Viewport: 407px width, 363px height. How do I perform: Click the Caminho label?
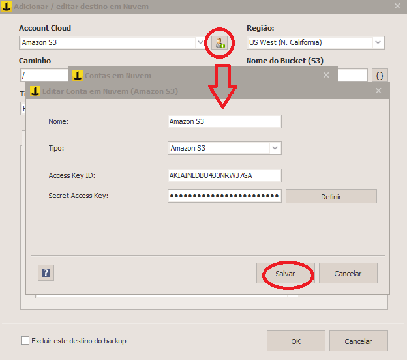pos(35,61)
